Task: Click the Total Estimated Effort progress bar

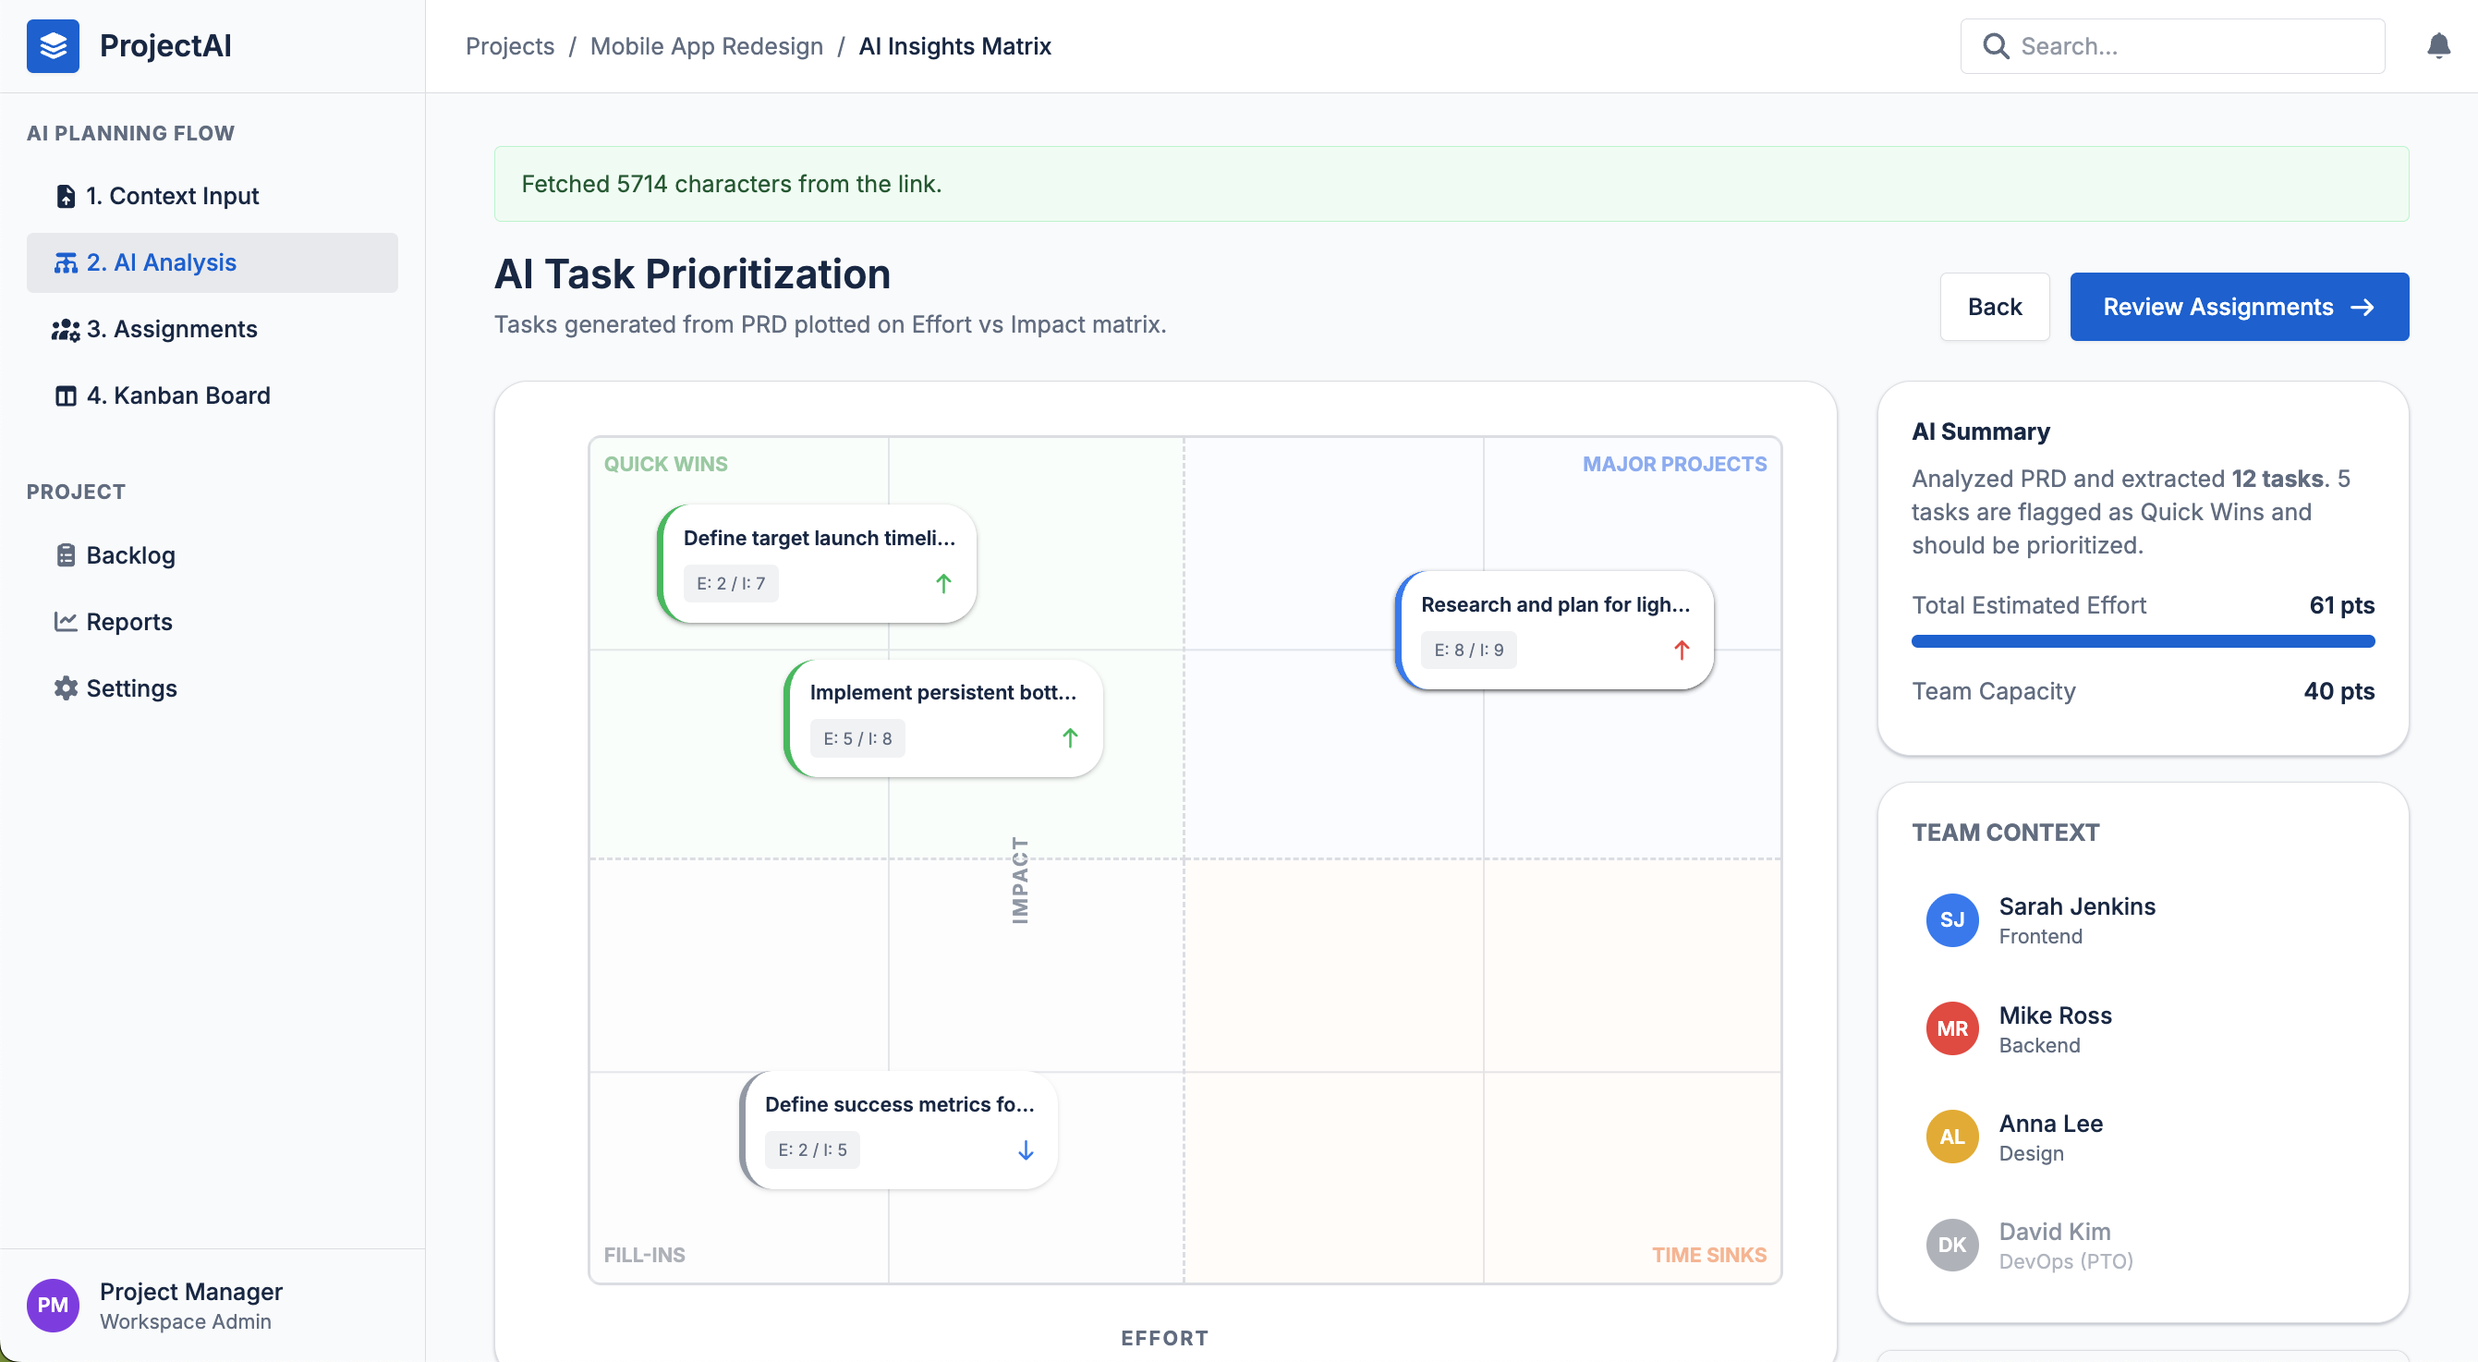Action: tap(2143, 640)
